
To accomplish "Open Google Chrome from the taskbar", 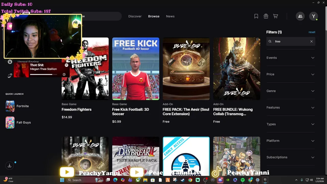I will click(190, 180).
